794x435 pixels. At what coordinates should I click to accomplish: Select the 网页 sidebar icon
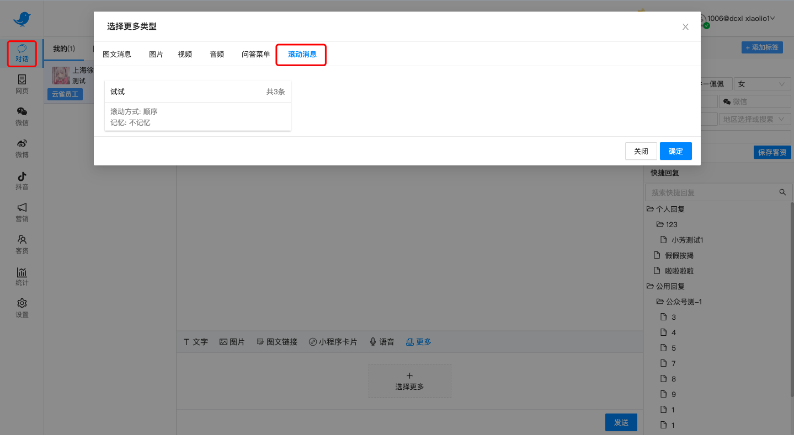(22, 84)
